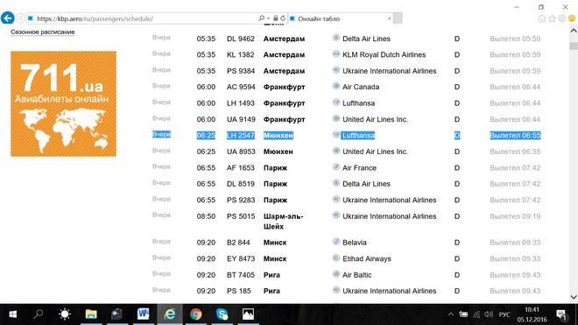This screenshot has width=578, height=325.
Task: Click destination Мюнхен on UA 8953 row
Action: click(x=278, y=152)
